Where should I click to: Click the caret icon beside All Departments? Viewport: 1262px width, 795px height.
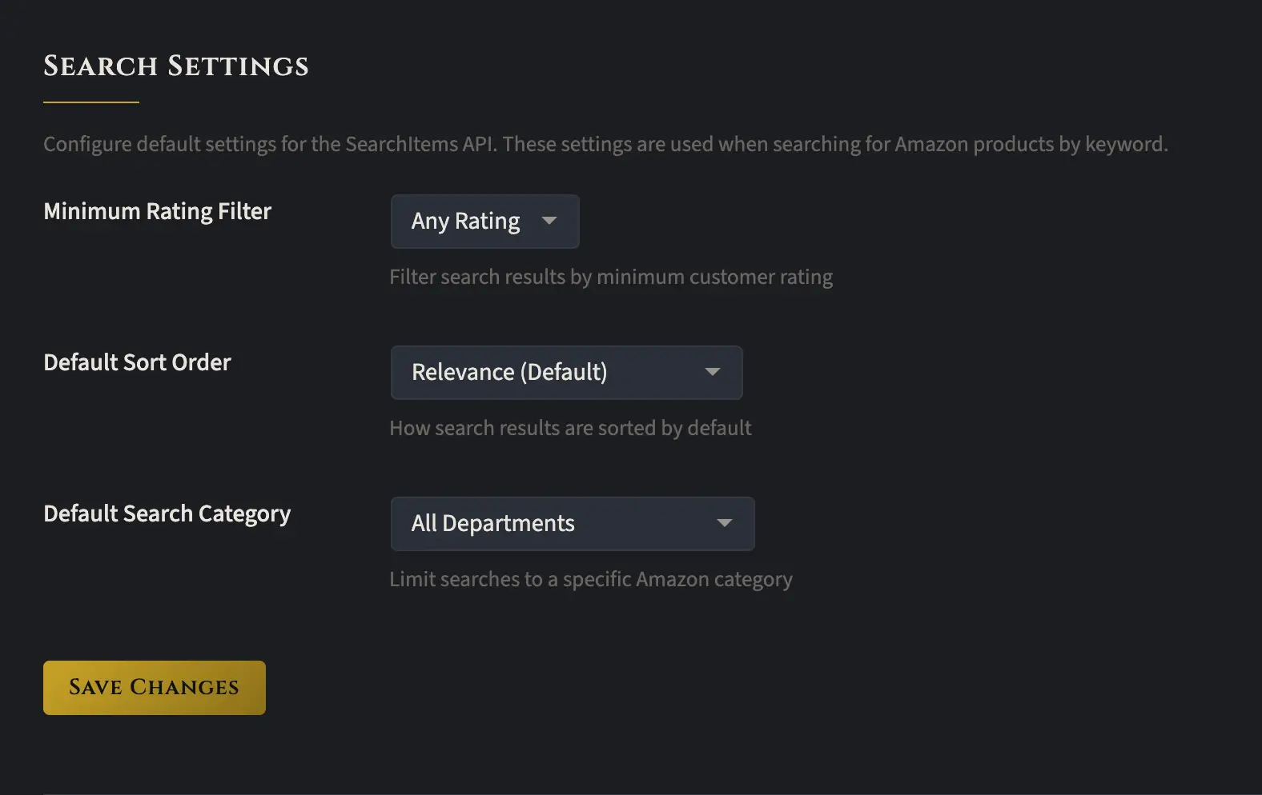coord(725,523)
